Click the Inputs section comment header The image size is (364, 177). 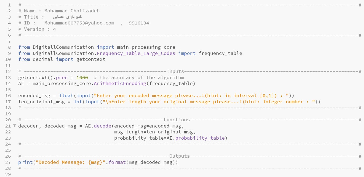[x=175, y=71]
